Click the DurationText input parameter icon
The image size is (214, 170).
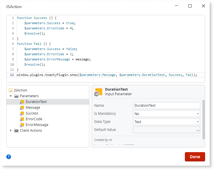[x=22, y=102]
